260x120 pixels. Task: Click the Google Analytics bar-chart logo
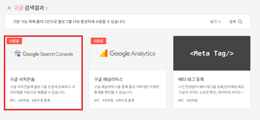click(x=104, y=53)
